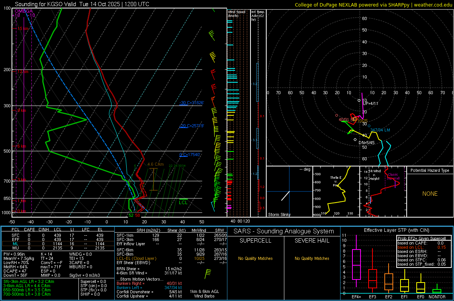Click the green 52 surface dewpoint value
The width and height of the screenshot is (454, 301).
131,215
